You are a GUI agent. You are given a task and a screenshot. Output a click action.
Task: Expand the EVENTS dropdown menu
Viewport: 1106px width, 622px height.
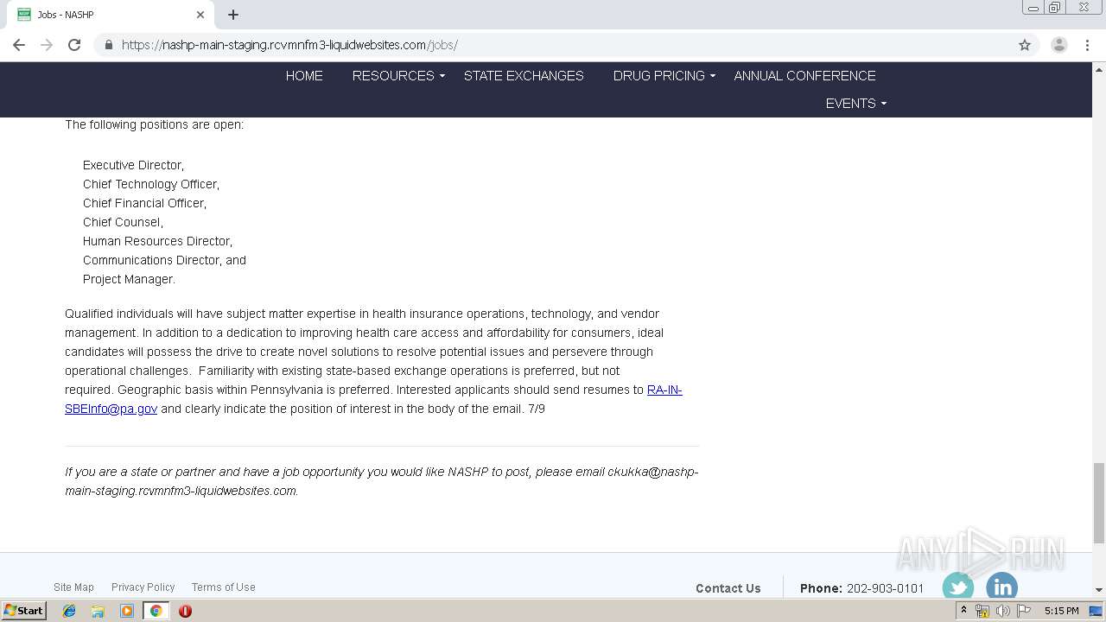tap(855, 104)
